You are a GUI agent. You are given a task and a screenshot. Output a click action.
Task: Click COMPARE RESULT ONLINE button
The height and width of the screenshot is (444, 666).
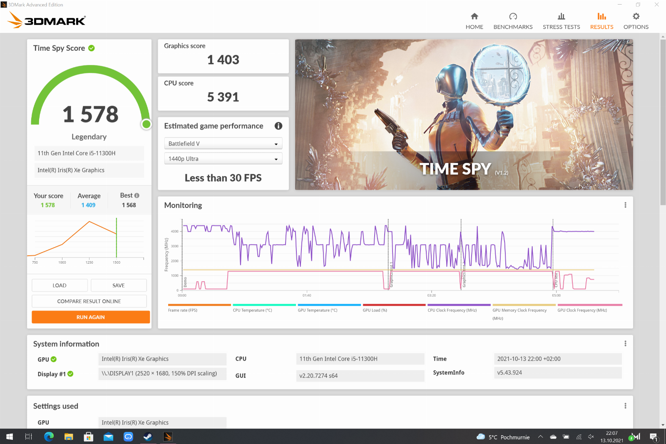[89, 301]
